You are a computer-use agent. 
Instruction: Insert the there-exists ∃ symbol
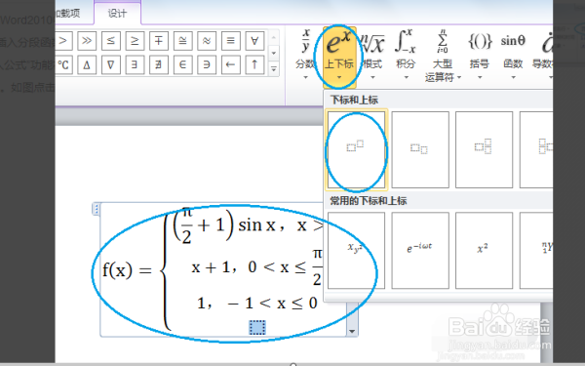tap(135, 64)
